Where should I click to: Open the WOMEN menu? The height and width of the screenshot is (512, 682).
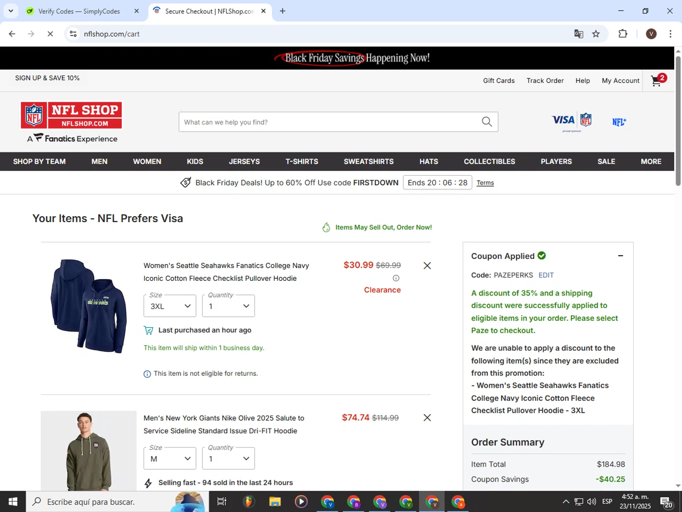147,162
